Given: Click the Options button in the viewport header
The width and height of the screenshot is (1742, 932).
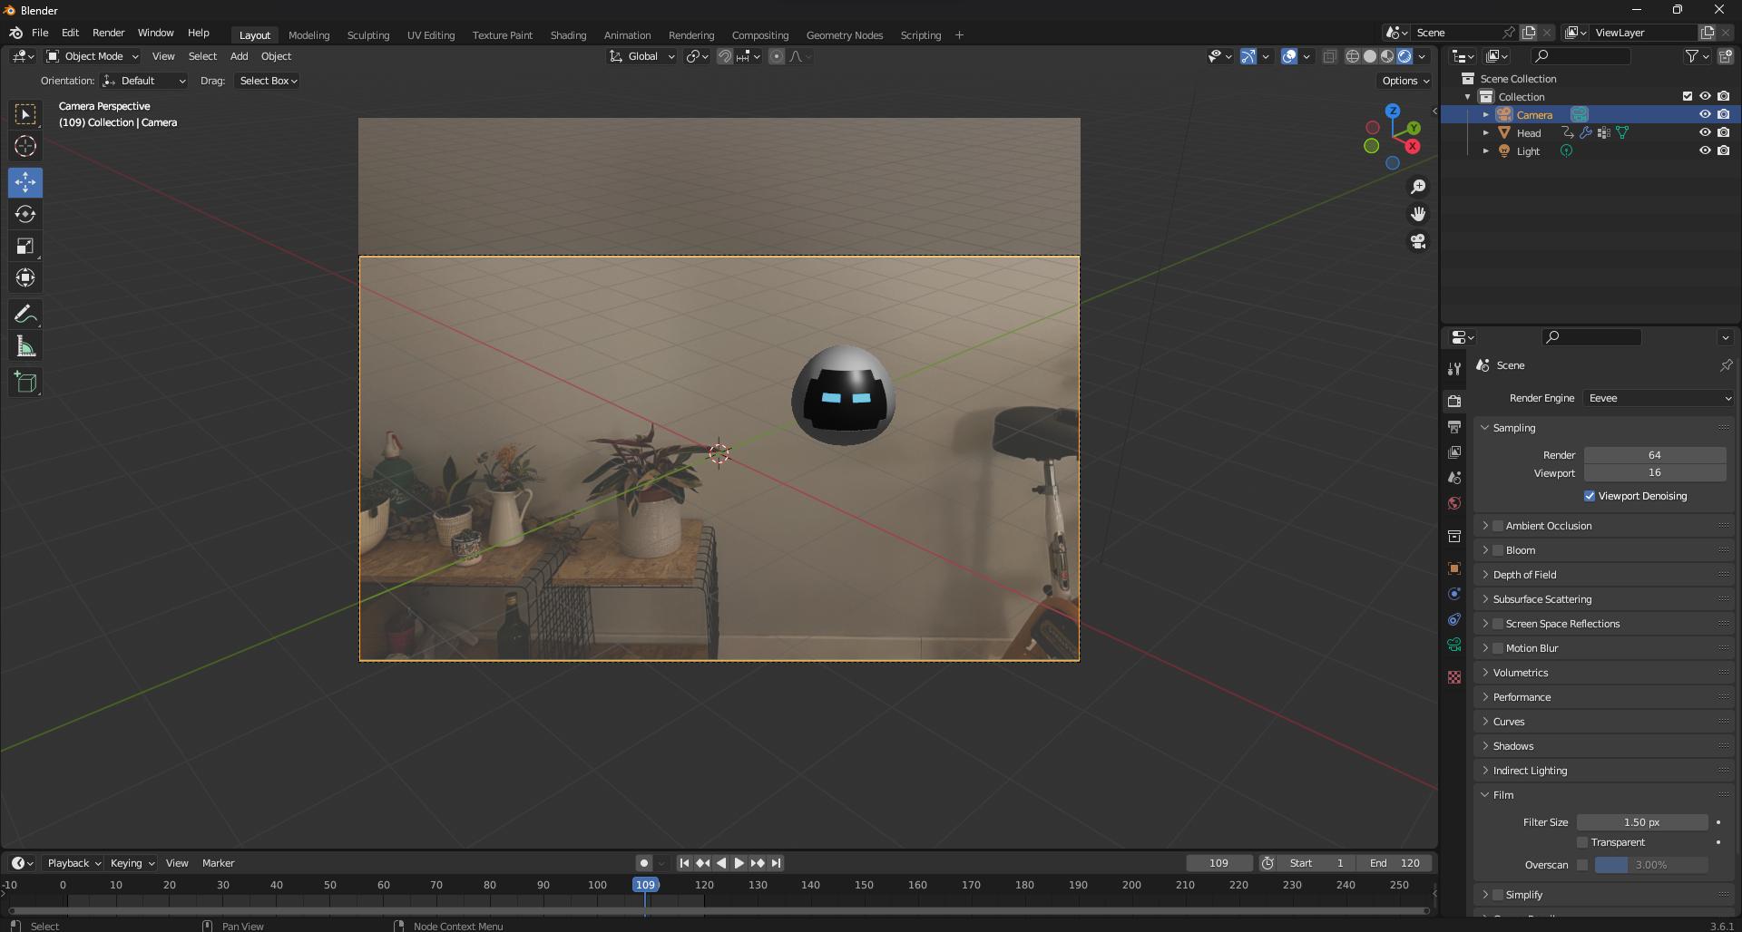Looking at the screenshot, I should 1403,81.
